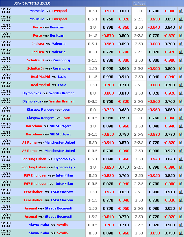Click chart icon on Sporting Lisbon-Dynamo Kyiv 1.0 row
This screenshot has height=237, width=184.
click(180, 167)
